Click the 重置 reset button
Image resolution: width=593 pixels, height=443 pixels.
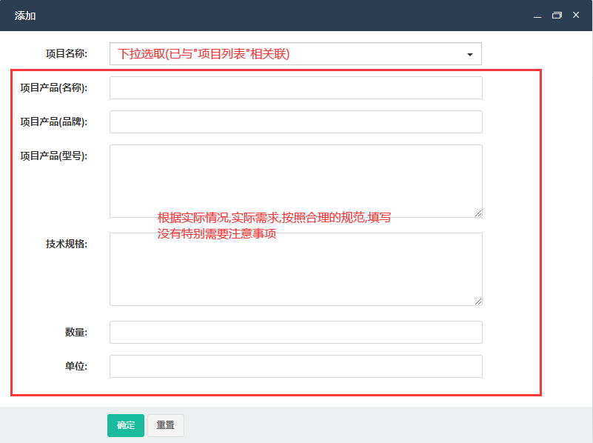(166, 425)
